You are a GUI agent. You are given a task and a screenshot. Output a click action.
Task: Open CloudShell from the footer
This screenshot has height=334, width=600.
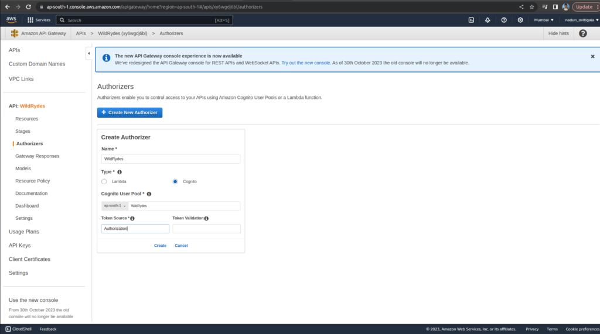18,329
